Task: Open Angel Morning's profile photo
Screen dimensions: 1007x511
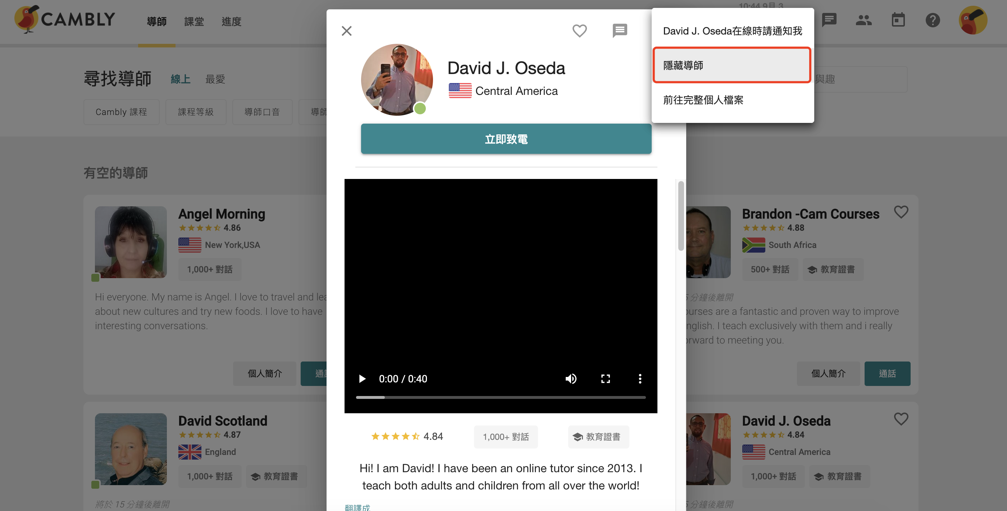Action: click(x=131, y=242)
